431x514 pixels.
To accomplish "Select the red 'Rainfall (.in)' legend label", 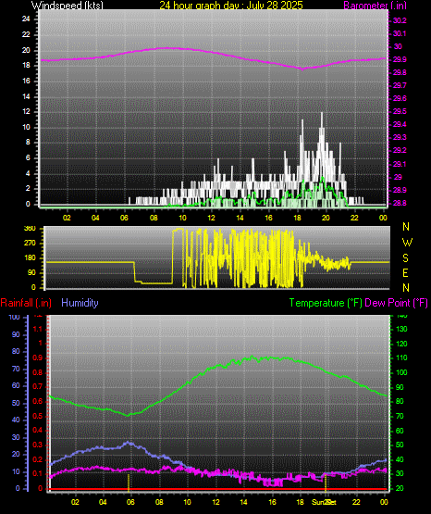I will click(26, 303).
